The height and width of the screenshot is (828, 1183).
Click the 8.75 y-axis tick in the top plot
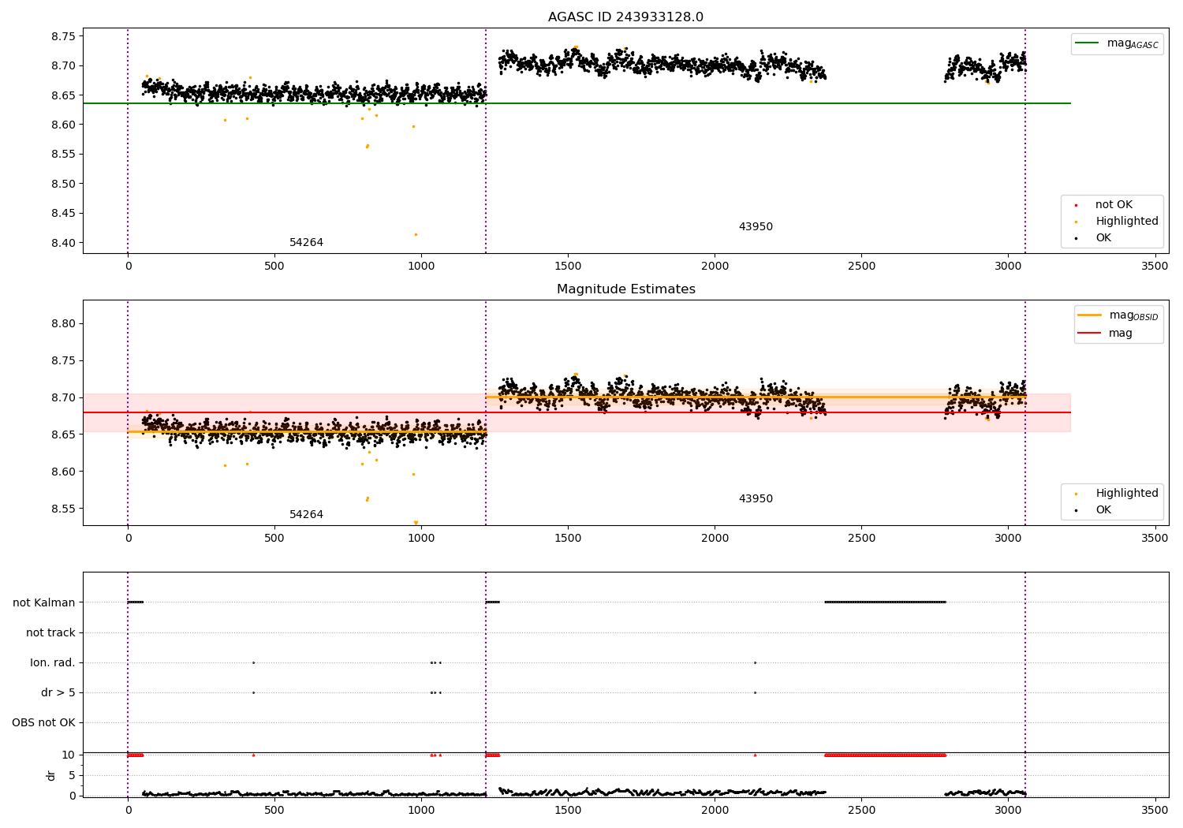(x=62, y=36)
